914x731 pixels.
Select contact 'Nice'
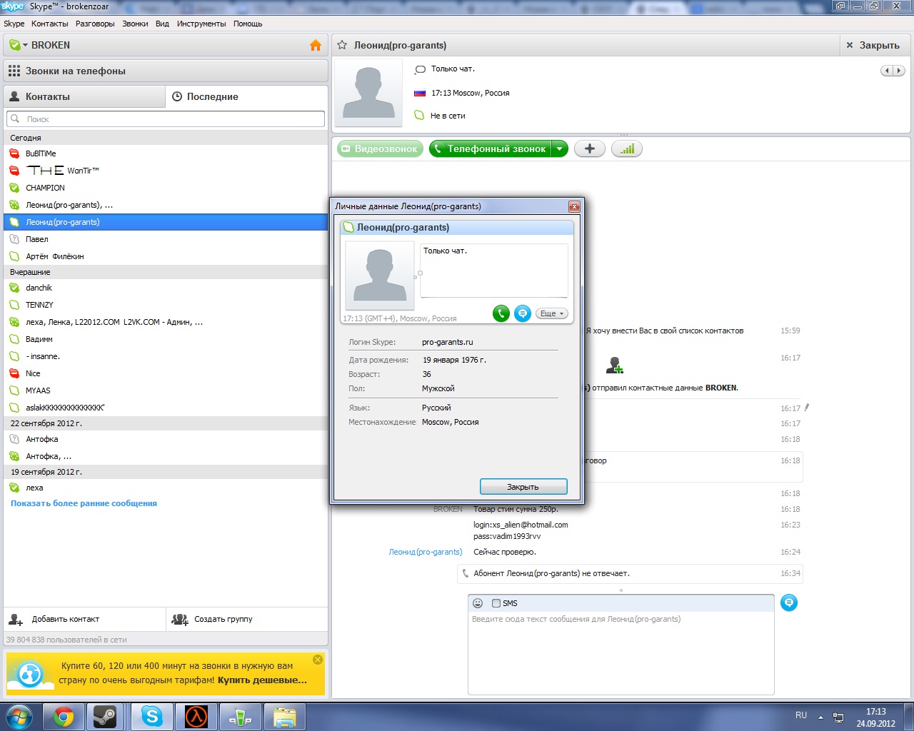166,373
